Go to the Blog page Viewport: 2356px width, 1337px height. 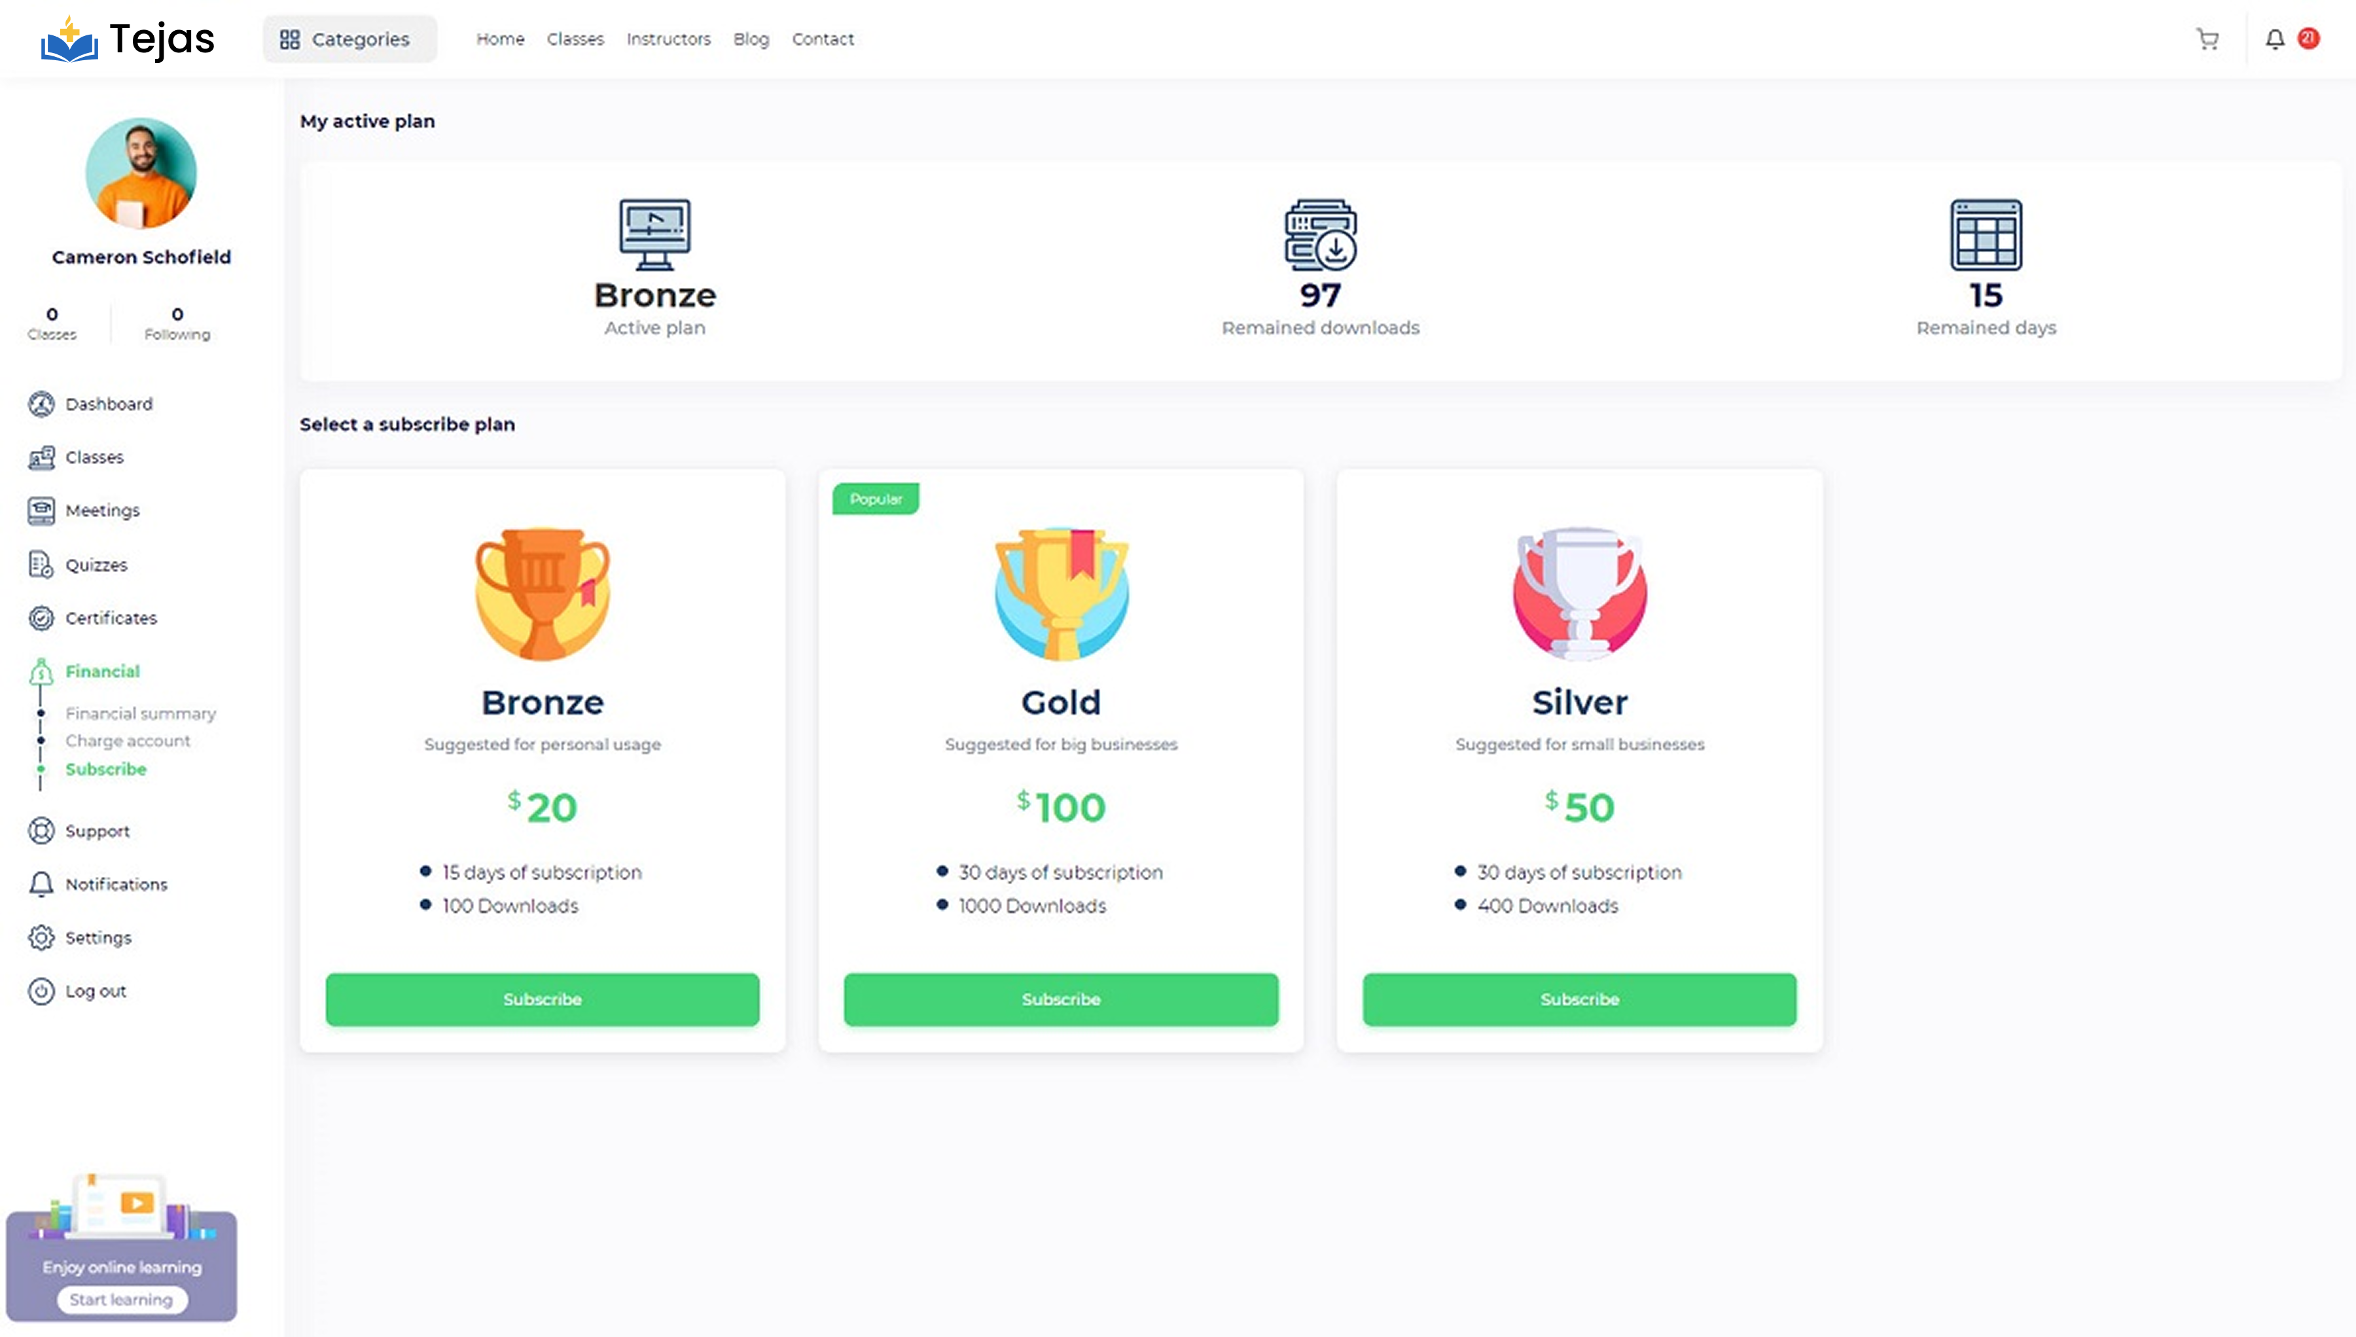(x=751, y=39)
